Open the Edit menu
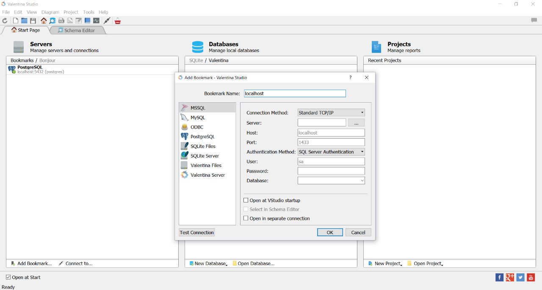The image size is (542, 290). click(x=18, y=12)
